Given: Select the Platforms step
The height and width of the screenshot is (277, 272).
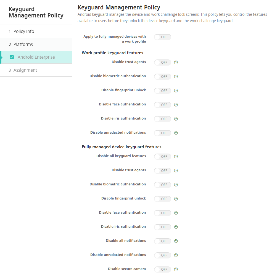Looking at the screenshot, I should 23,44.
